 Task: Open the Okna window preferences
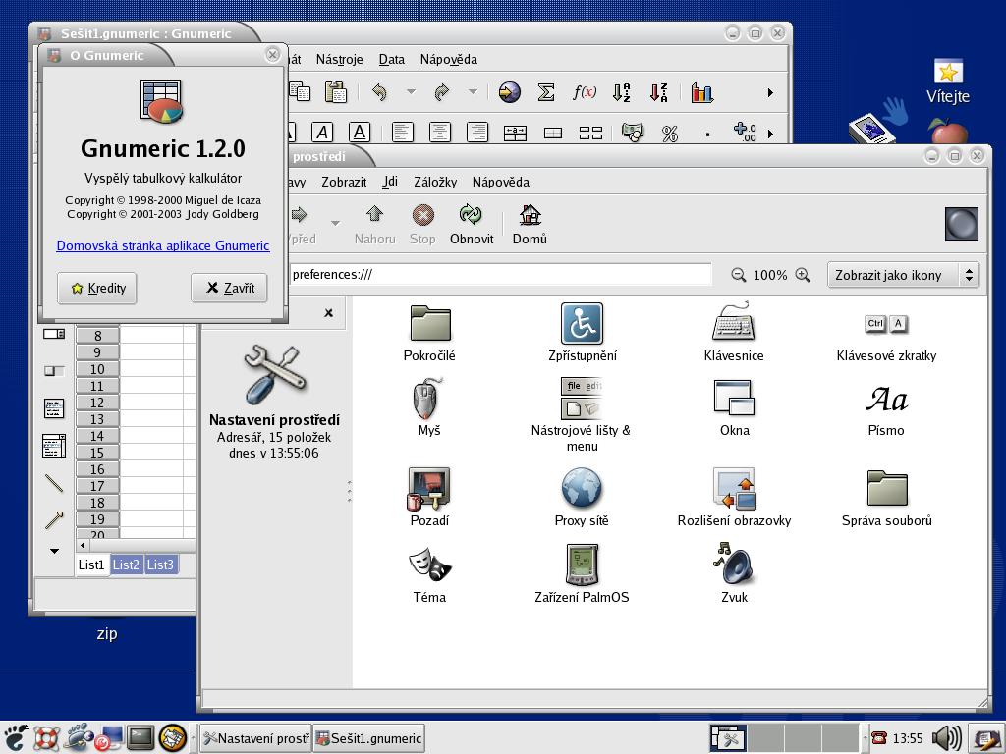[734, 407]
